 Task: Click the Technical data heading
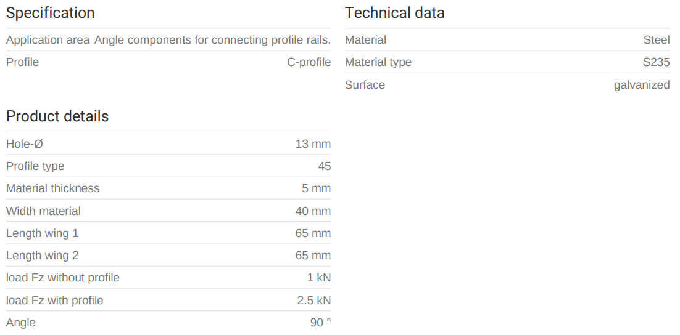tap(394, 13)
